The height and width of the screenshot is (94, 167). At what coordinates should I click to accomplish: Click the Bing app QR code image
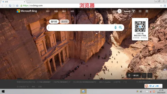click(x=140, y=26)
